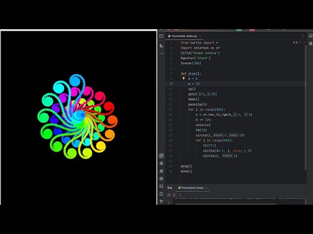Click the arrow icon below Rerun button

click(169, 203)
